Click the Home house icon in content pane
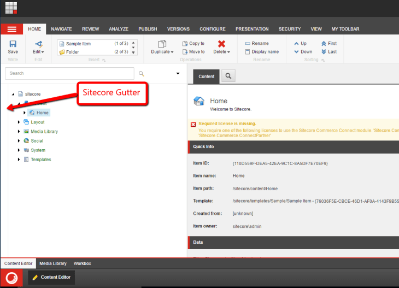The height and width of the screenshot is (288, 399). click(x=199, y=101)
